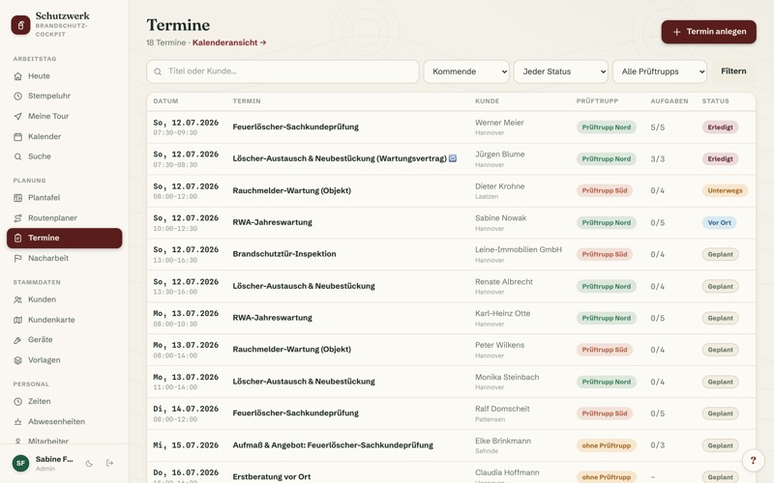Open Vorlagen via its layers icon
774x483 pixels.
point(17,360)
